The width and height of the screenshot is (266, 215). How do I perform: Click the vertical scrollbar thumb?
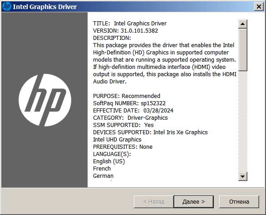click(242, 50)
